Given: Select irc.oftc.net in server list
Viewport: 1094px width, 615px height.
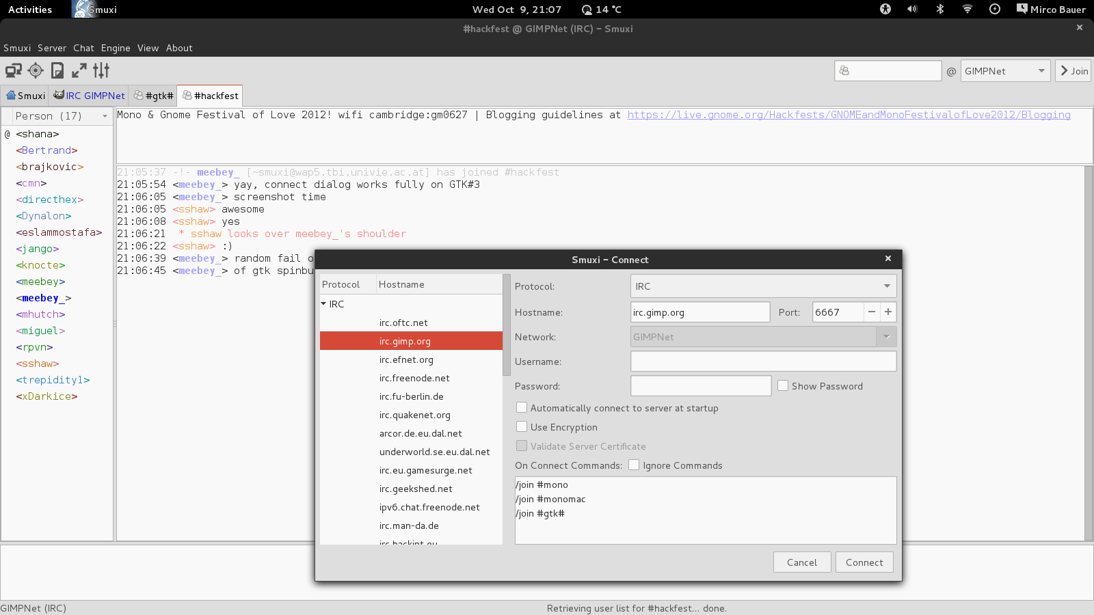Looking at the screenshot, I should [411, 323].
